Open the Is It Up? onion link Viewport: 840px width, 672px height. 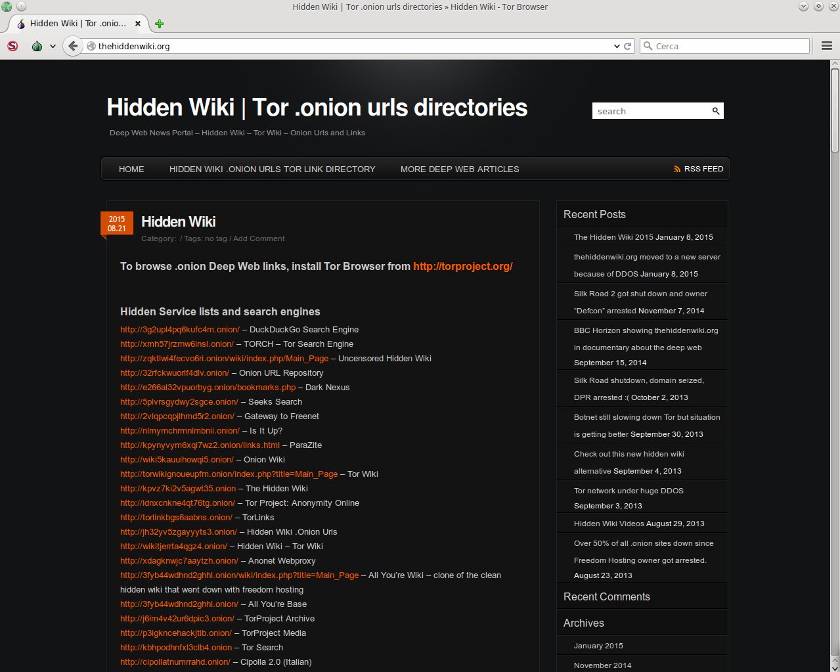coord(180,431)
